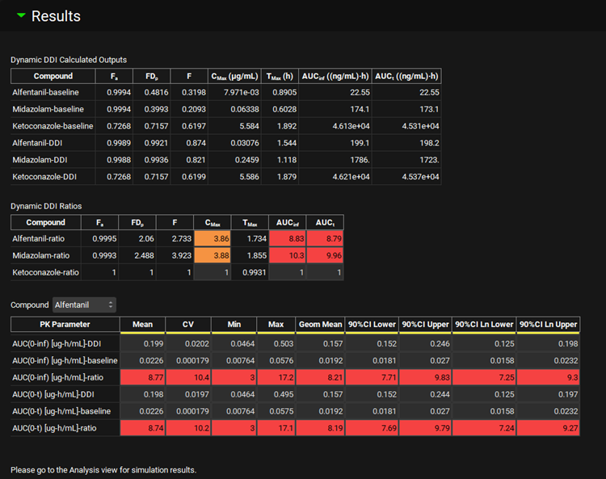Click the AUC(0-inf) ratio row label
Screen dimensions: 606x479
(x=65, y=376)
